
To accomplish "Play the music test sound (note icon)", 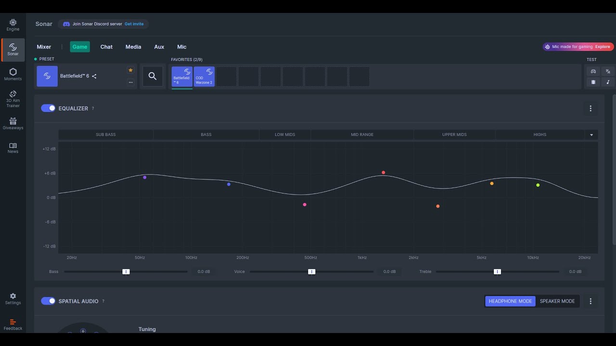I will click(x=608, y=82).
